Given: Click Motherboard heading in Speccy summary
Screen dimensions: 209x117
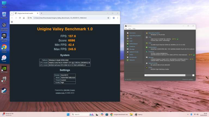Looking at the screenshot, I should [x=152, y=47].
